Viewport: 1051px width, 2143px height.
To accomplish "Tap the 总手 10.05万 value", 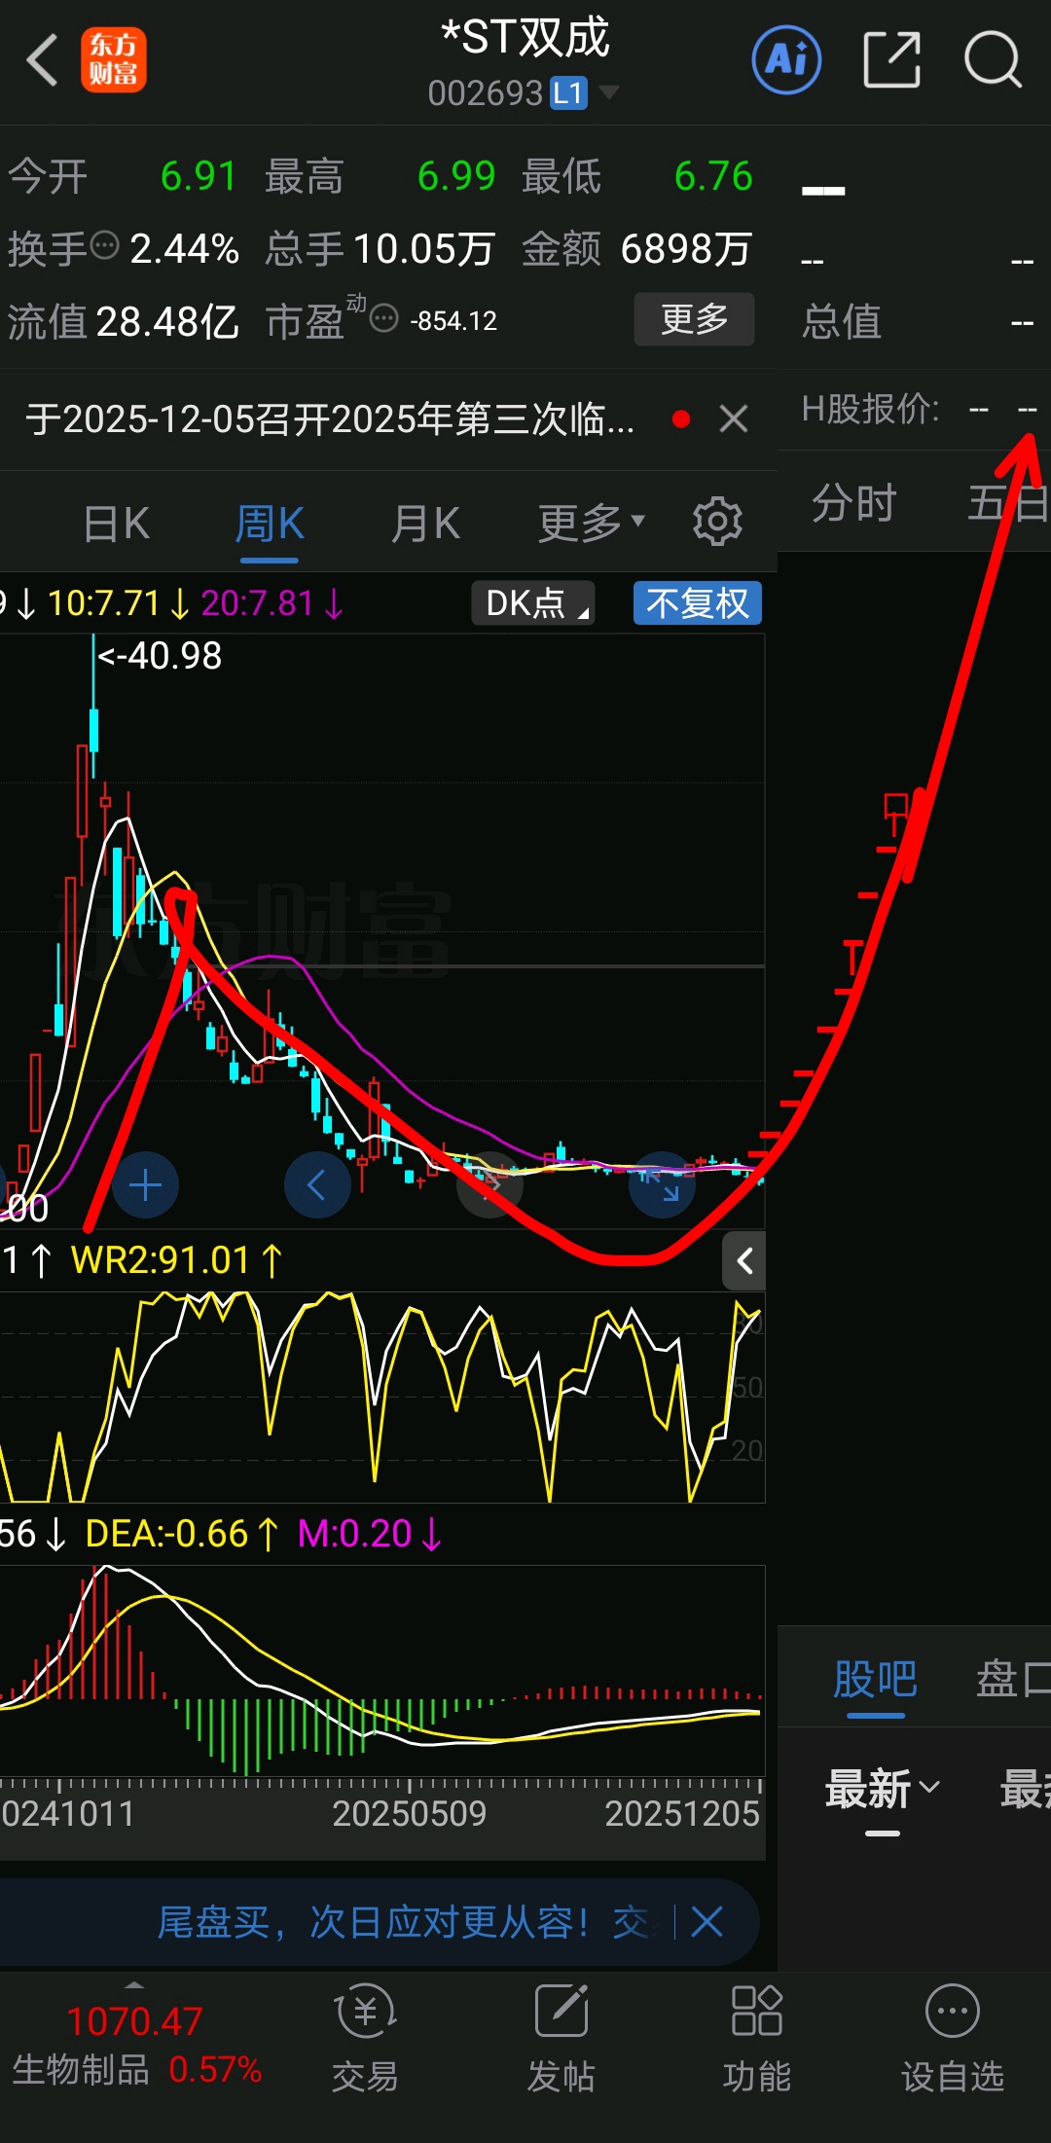I will 381,249.
